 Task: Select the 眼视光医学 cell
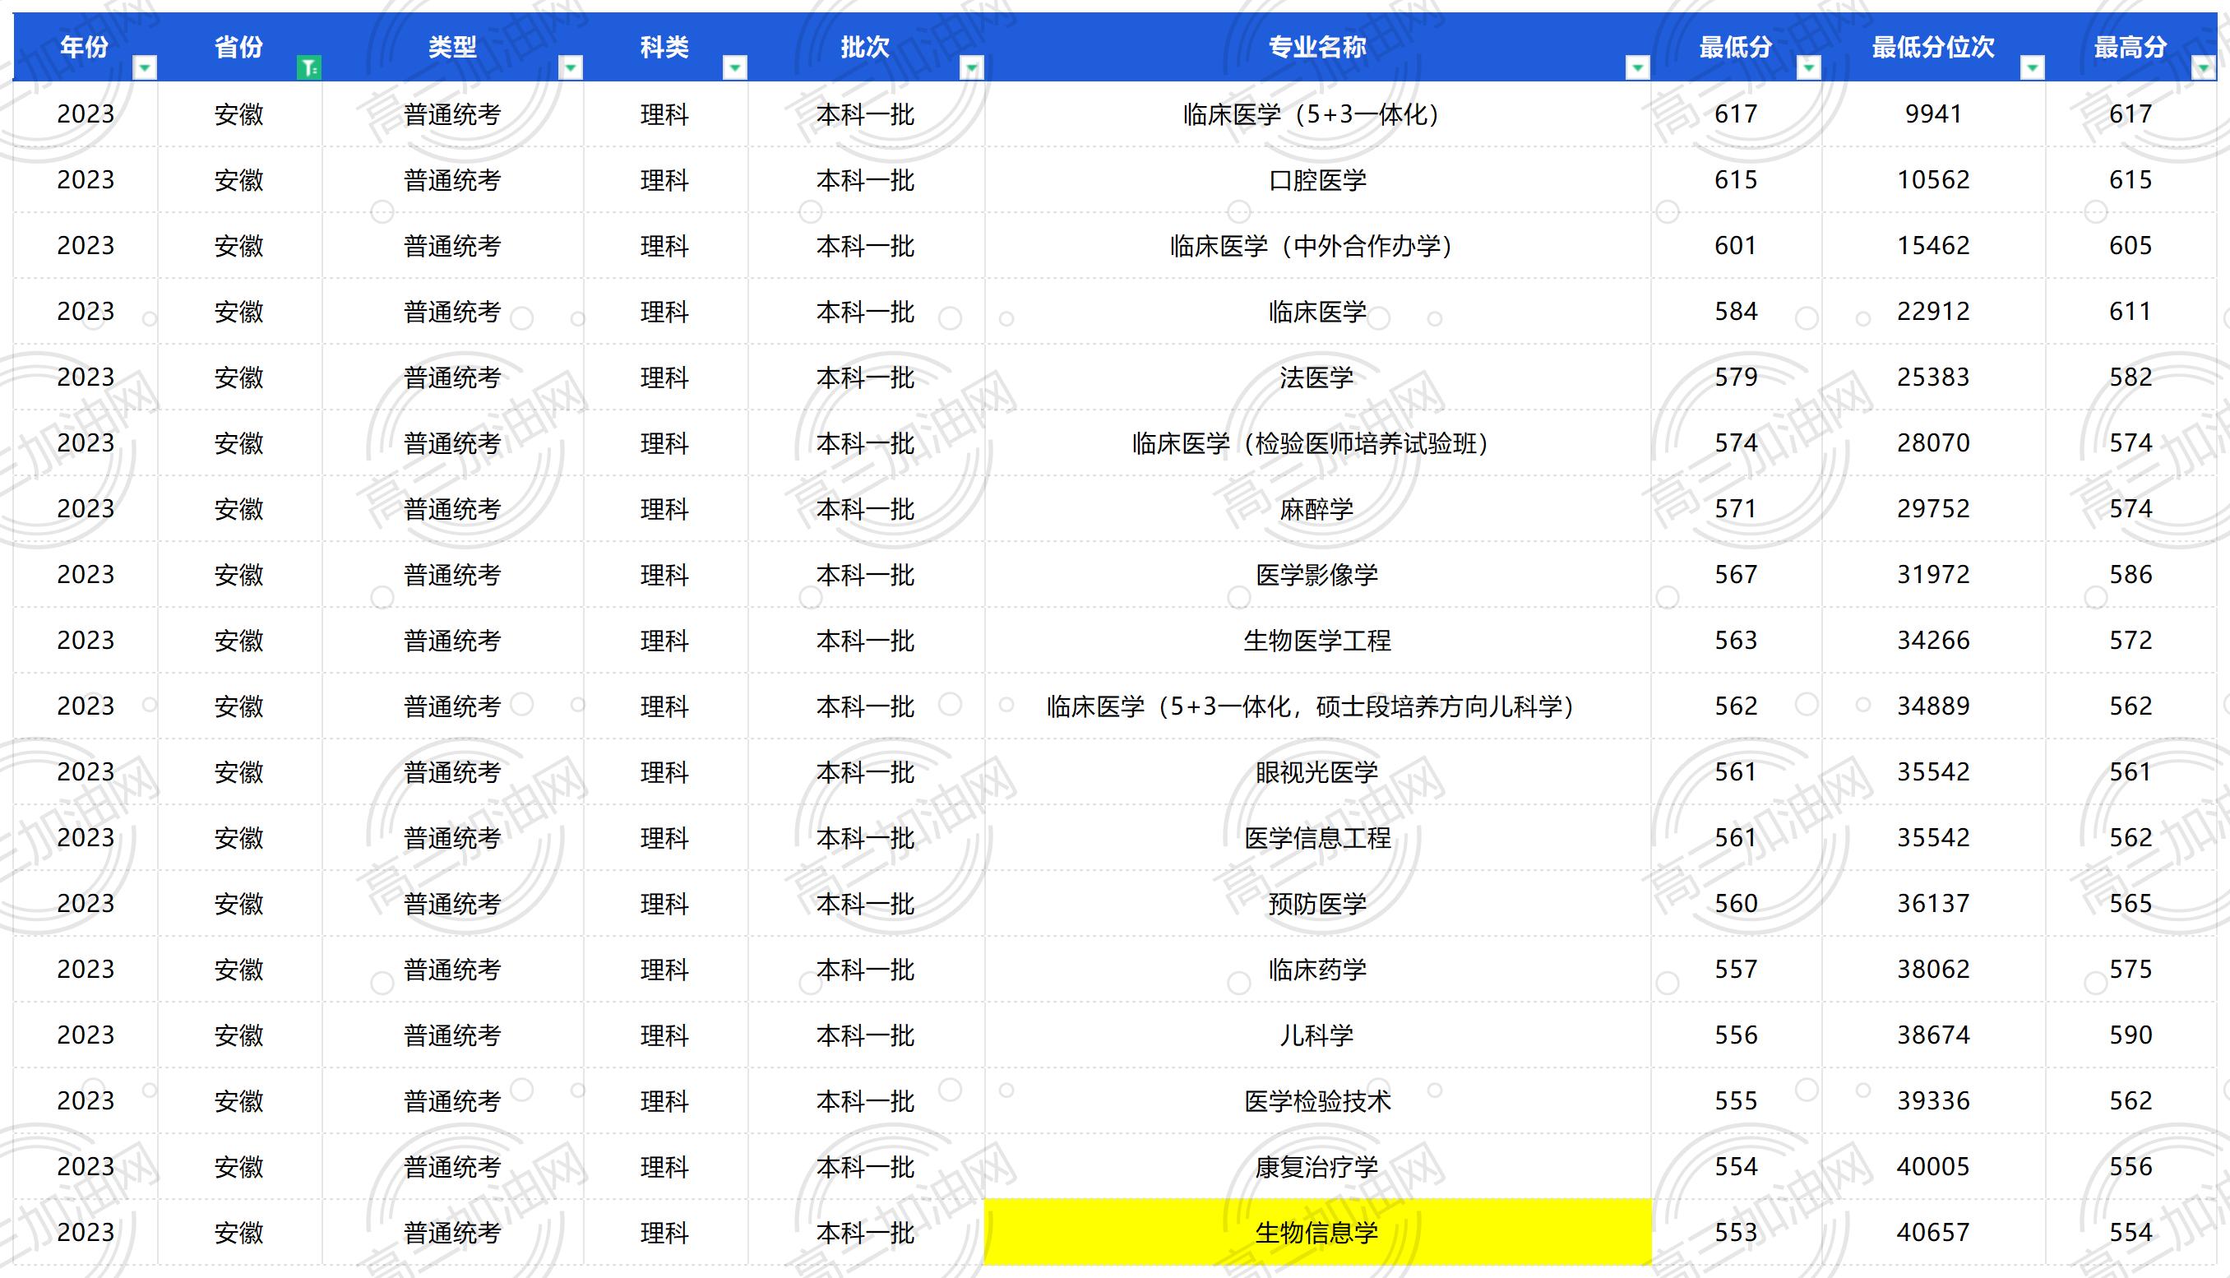(x=1317, y=772)
